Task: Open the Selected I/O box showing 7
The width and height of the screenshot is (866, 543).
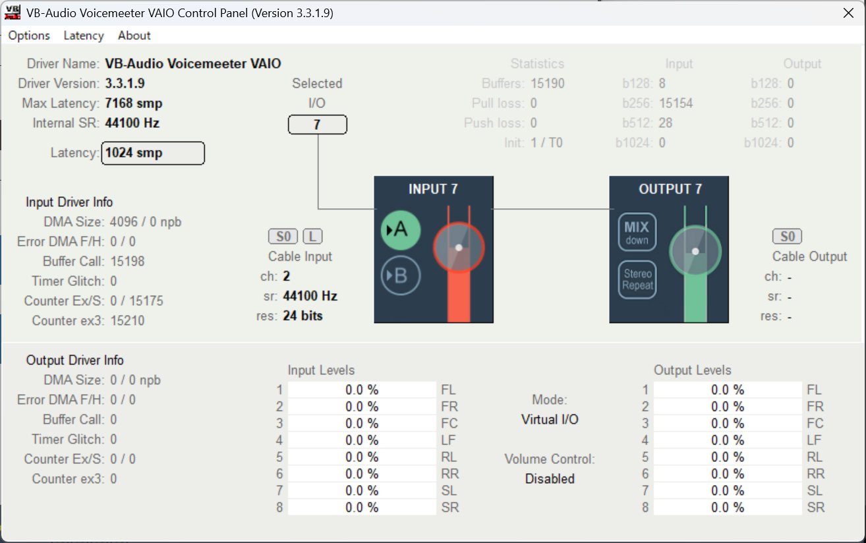Action: [318, 125]
